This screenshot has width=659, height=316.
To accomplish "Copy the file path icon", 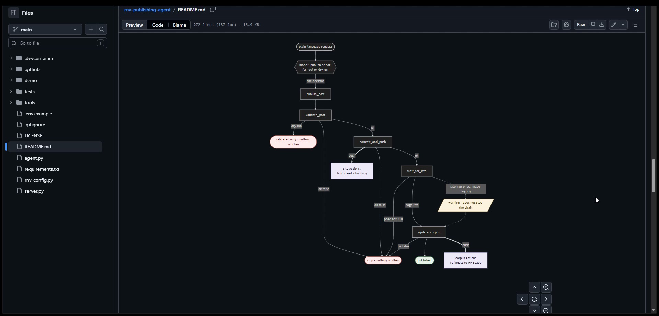I will point(213,9).
